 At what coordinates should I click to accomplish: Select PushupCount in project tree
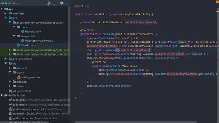point(33,32)
